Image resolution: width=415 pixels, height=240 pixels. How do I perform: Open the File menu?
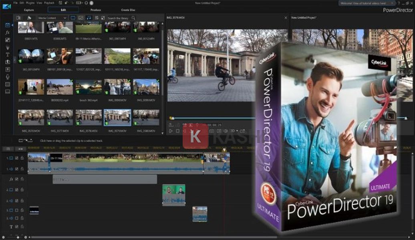coord(15,3)
